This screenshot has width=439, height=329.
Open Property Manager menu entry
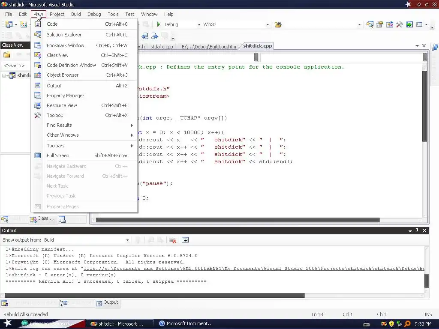pyautogui.click(x=84, y=96)
